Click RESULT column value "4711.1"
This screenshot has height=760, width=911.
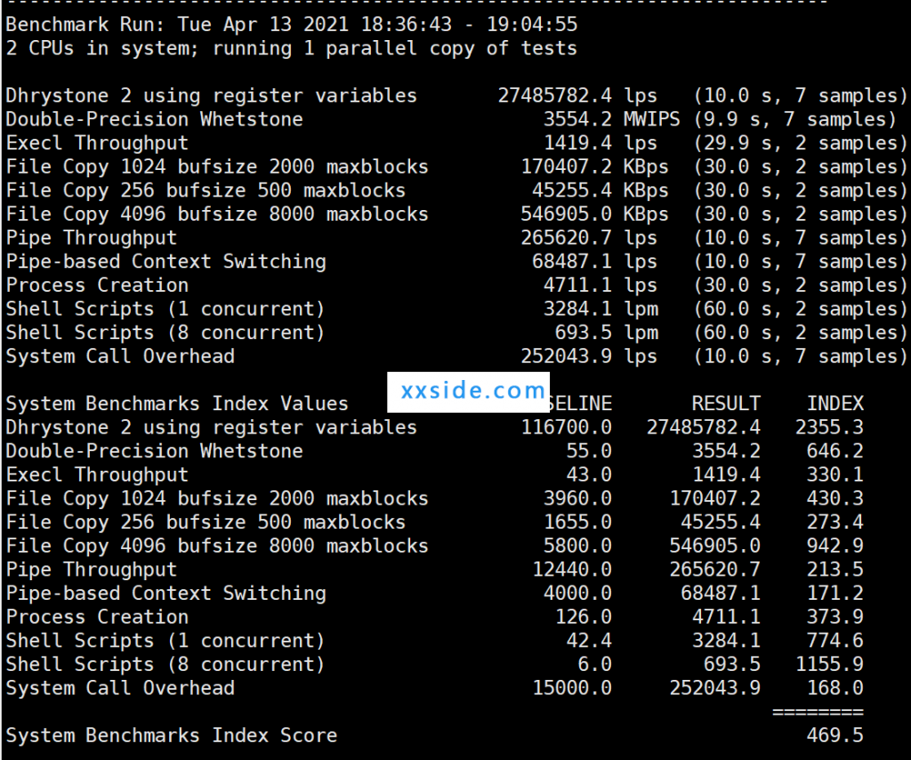(726, 617)
